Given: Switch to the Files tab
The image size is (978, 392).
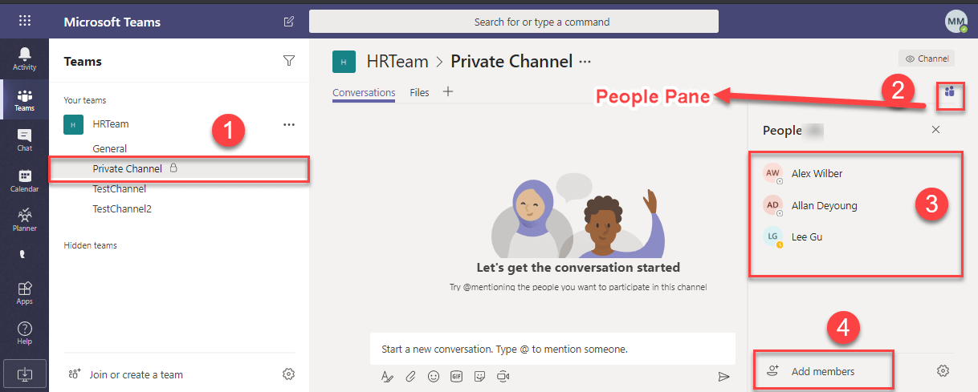Looking at the screenshot, I should point(419,93).
